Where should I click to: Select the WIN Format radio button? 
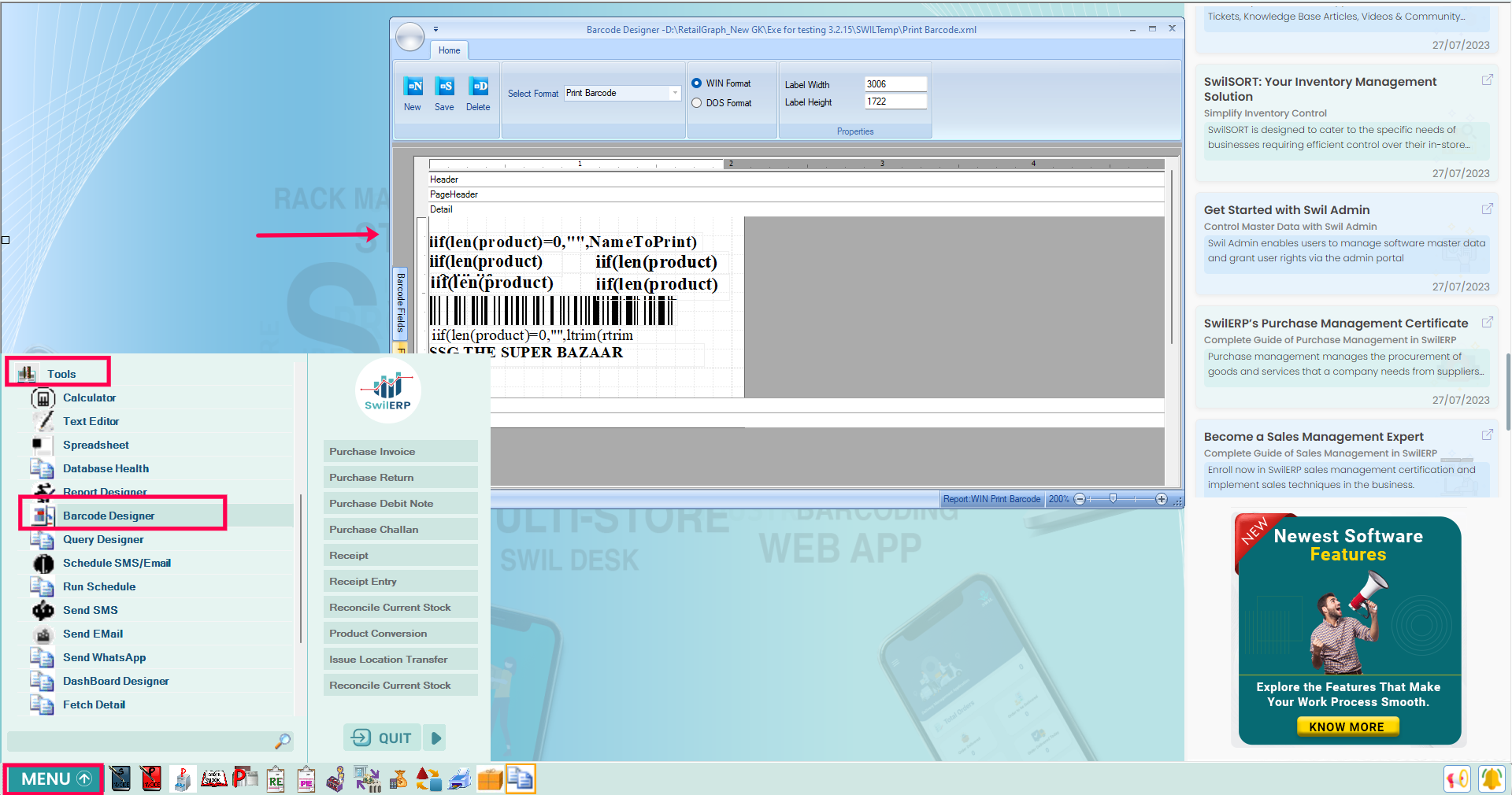tap(696, 83)
